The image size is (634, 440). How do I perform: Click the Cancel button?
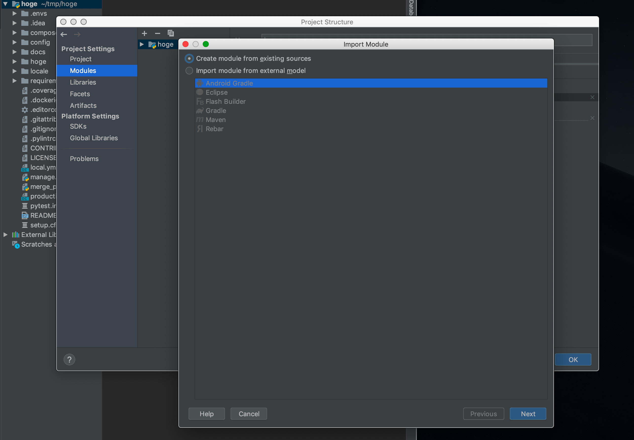pyautogui.click(x=249, y=413)
